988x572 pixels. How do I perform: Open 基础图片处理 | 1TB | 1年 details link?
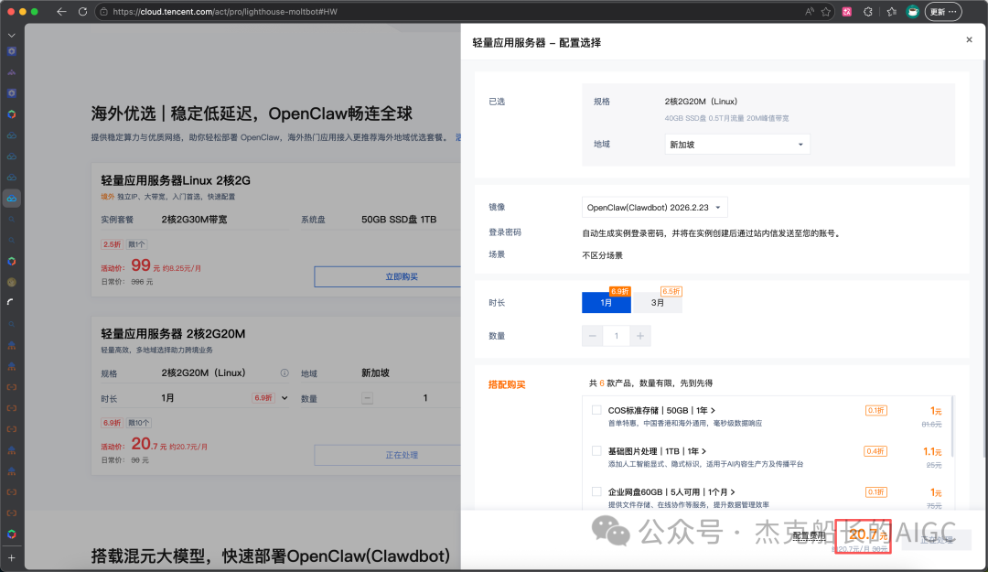657,451
